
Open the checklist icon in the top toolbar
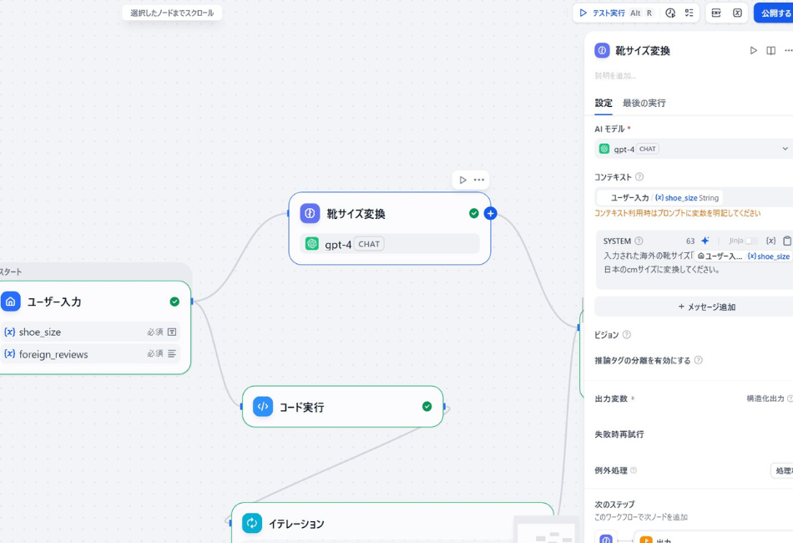point(691,13)
